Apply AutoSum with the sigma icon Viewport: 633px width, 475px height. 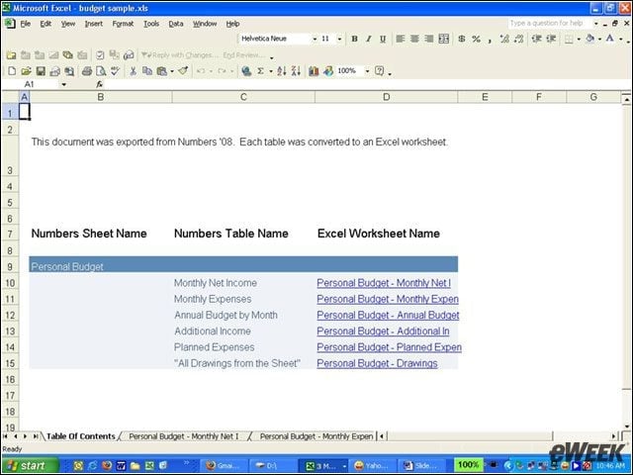(261, 71)
